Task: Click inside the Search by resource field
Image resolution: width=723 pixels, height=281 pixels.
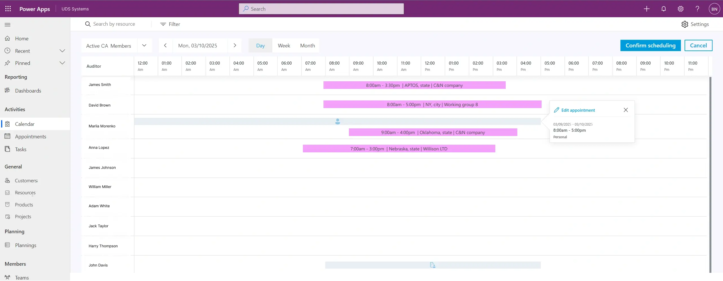Action: click(x=114, y=24)
